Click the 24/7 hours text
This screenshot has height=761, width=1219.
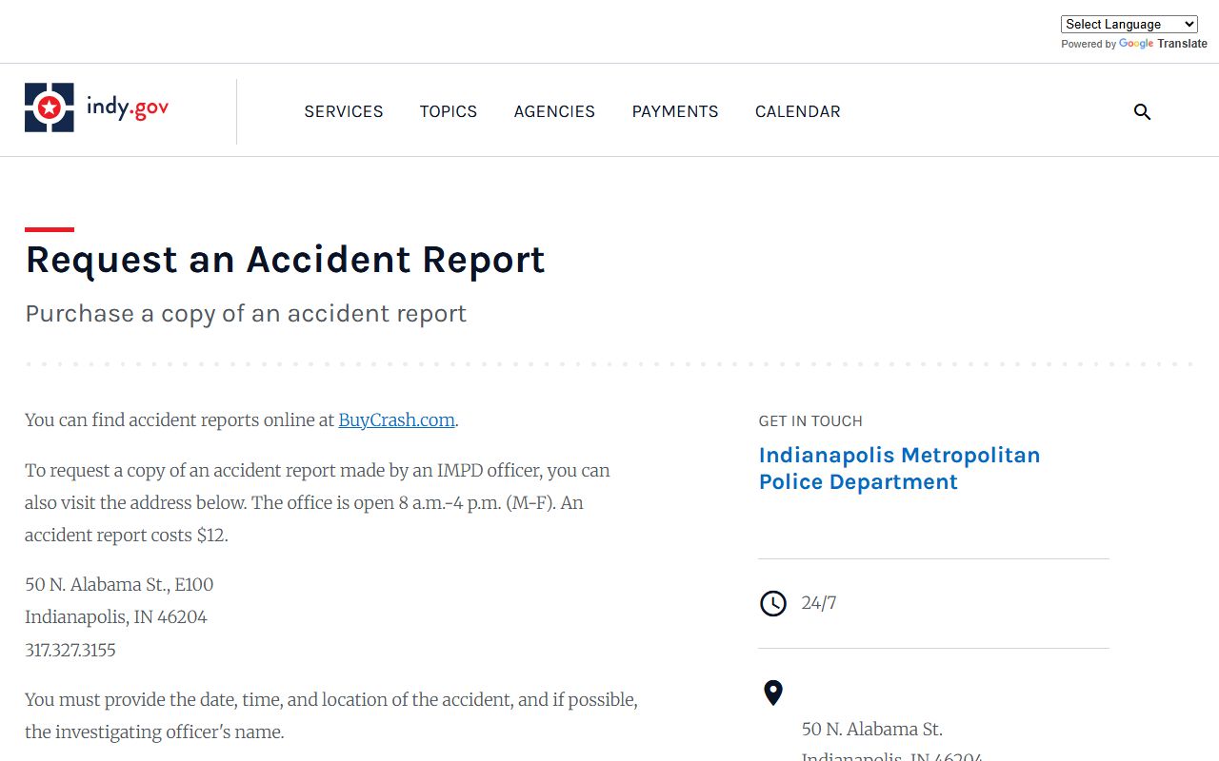(819, 603)
